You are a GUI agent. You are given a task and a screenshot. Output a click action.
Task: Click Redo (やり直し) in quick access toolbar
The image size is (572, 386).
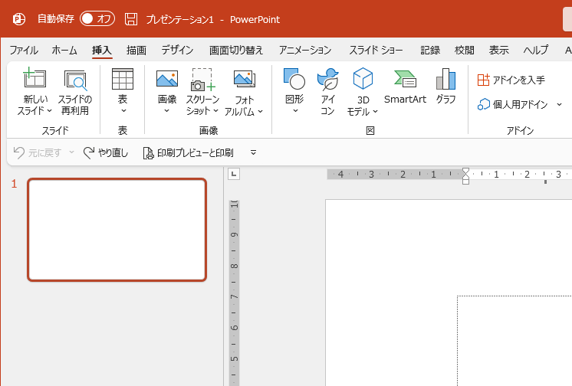[106, 152]
